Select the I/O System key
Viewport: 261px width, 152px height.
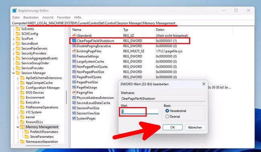[x=34, y=112]
